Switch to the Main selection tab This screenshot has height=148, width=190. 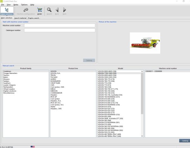[7, 18]
